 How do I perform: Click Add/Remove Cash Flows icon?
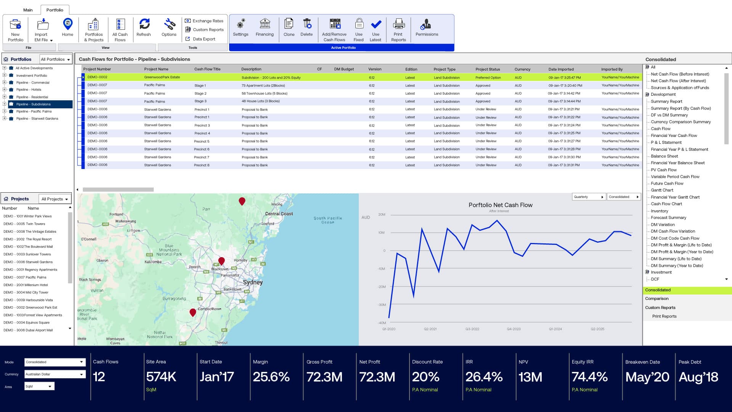coord(334,24)
